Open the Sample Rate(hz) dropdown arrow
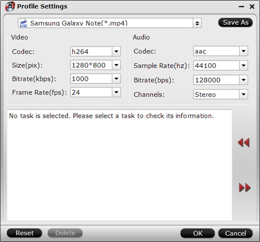The width and height of the screenshot is (260, 242). (243, 66)
